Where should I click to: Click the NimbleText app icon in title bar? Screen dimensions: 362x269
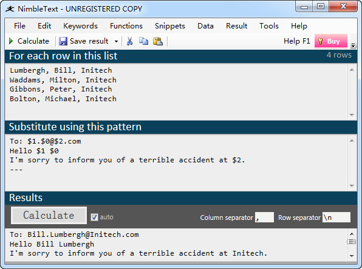click(x=10, y=9)
